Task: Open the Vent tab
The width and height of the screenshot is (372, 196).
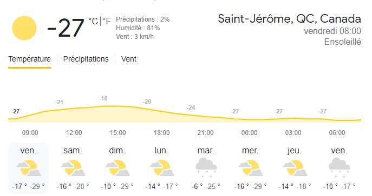Action: 128,59
